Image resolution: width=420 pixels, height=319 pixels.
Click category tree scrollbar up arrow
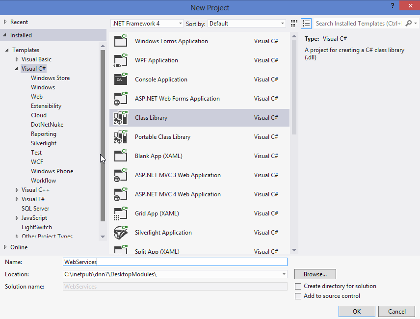click(103, 46)
